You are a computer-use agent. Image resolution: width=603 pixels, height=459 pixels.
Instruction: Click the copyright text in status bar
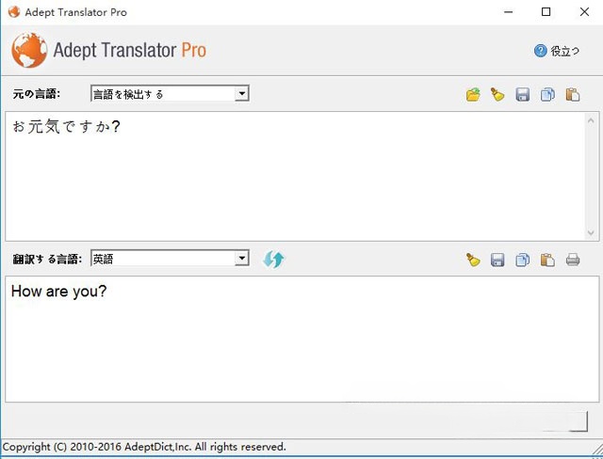(x=144, y=447)
